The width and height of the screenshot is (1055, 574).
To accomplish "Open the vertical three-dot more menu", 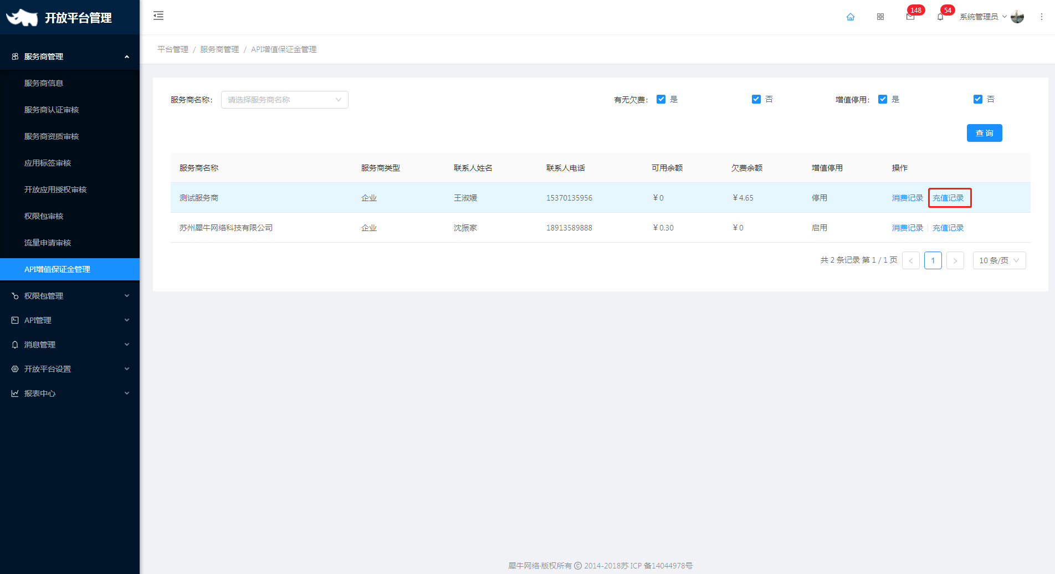I will (x=1042, y=17).
